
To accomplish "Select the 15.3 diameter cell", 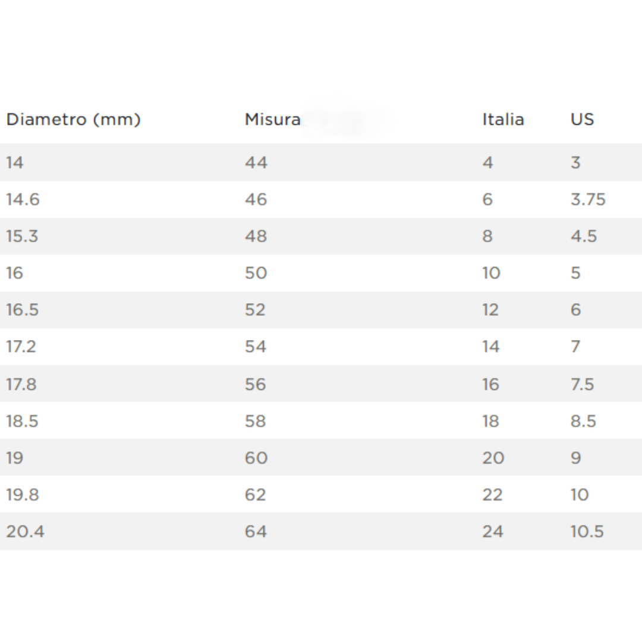I will pyautogui.click(x=22, y=236).
